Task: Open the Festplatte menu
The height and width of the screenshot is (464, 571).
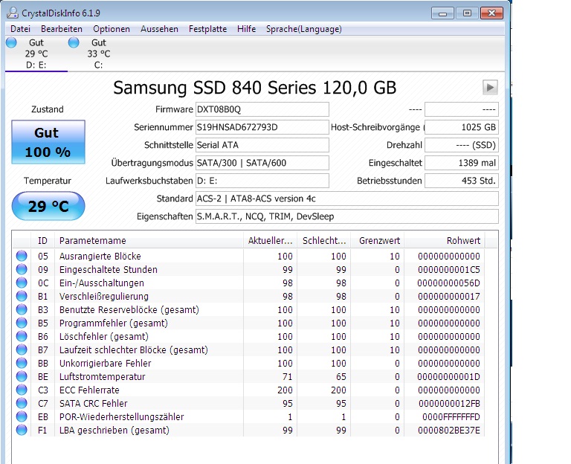Action: coord(207,29)
